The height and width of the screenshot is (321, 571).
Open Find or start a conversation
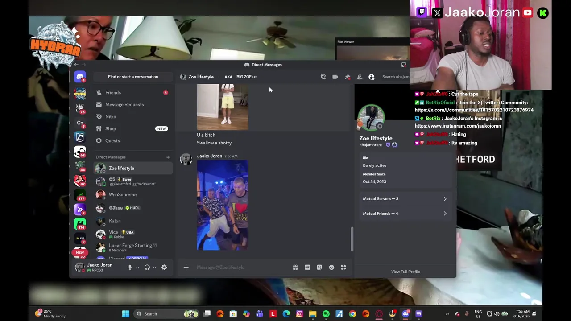point(133,77)
